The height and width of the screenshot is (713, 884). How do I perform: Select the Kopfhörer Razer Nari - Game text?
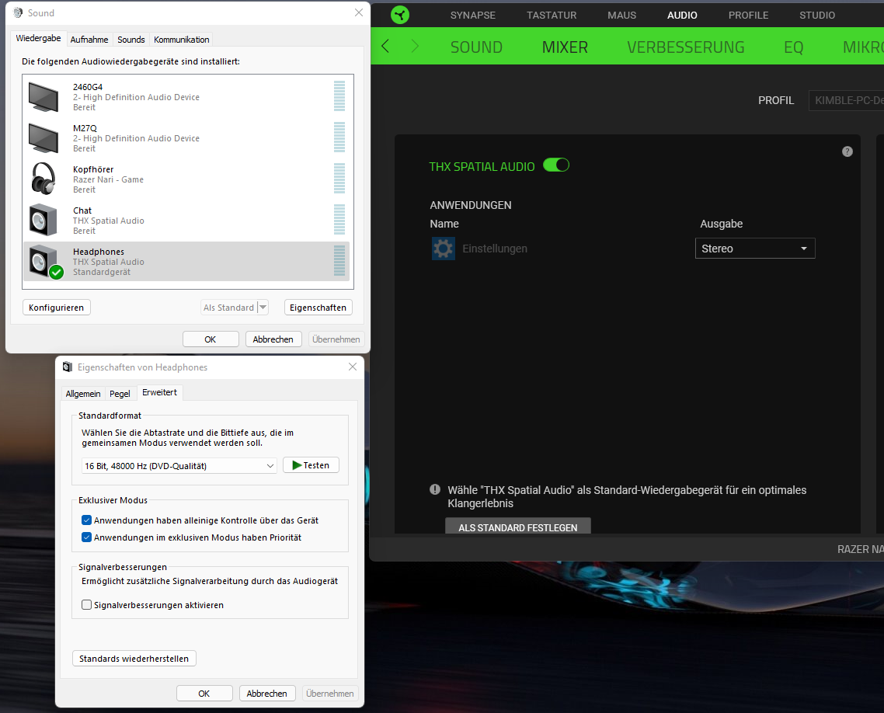tap(108, 179)
